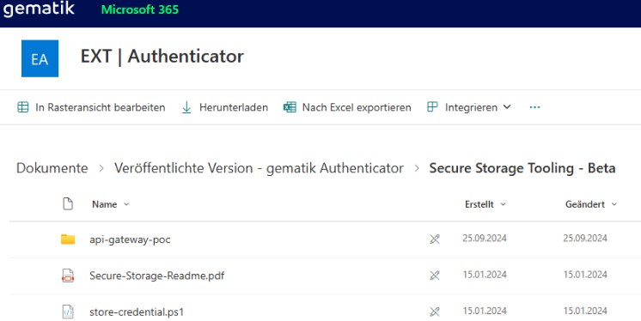Open Secure-Storage-Readme.pdf file
The image size is (641, 321).
coord(157,276)
